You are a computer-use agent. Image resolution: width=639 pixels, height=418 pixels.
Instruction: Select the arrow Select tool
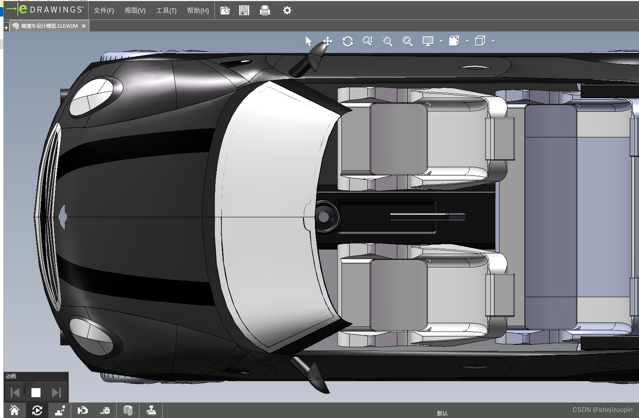[x=308, y=41]
